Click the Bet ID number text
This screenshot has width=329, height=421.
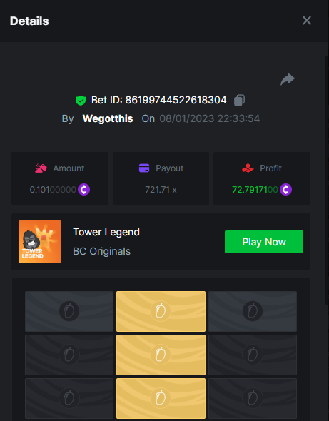click(176, 100)
